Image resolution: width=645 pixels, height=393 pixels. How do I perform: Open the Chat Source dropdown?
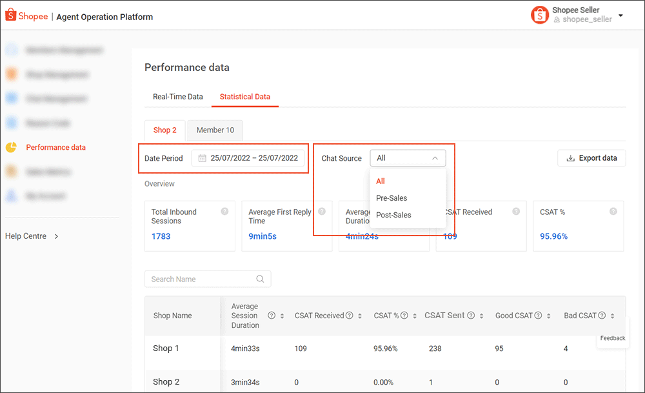[408, 157]
